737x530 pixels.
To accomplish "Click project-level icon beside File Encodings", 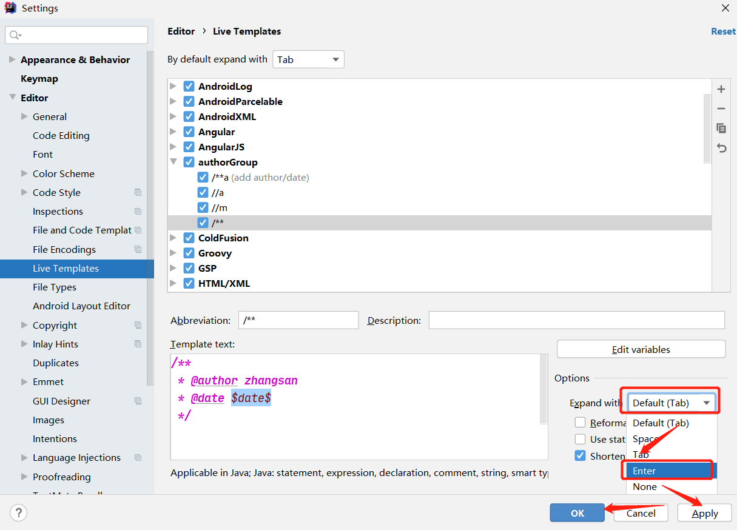I will click(138, 249).
